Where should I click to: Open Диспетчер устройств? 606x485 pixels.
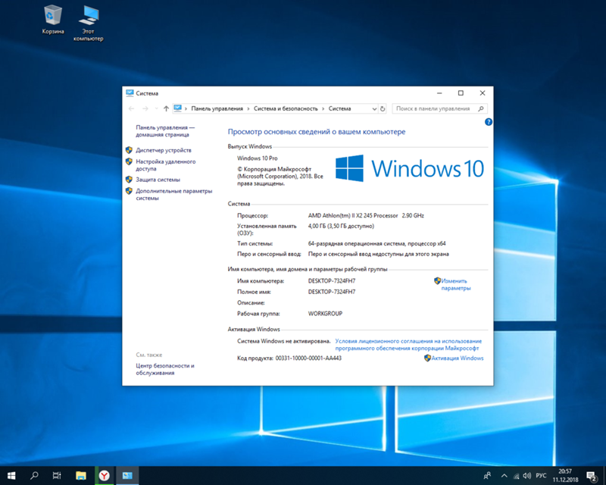point(164,150)
